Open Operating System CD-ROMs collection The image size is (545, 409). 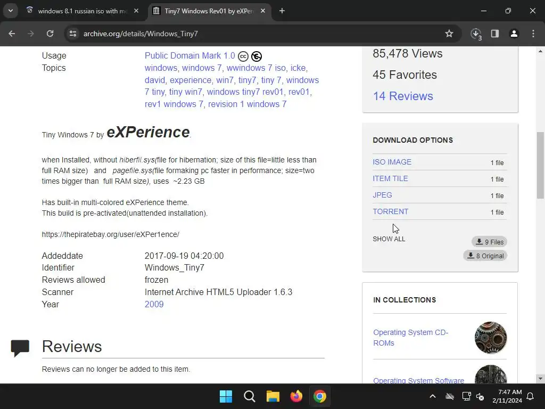click(x=410, y=338)
